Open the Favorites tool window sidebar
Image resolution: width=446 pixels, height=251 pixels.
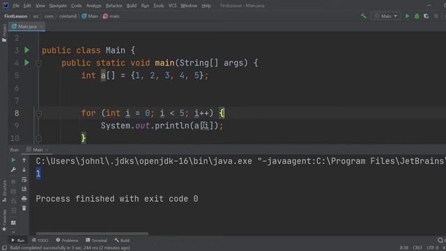pyautogui.click(x=4, y=220)
